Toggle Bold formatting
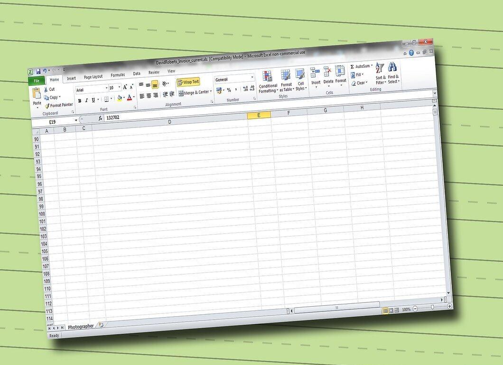Image resolution: width=503 pixels, height=365 pixels. (79, 101)
